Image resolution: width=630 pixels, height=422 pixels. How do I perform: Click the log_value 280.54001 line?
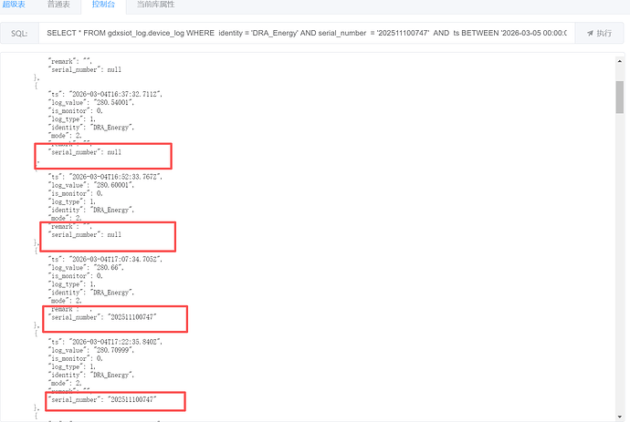point(91,102)
